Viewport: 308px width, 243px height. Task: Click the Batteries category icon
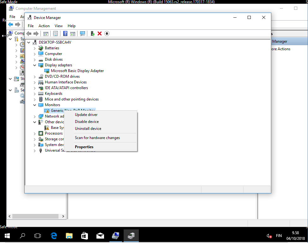[x=41, y=48]
